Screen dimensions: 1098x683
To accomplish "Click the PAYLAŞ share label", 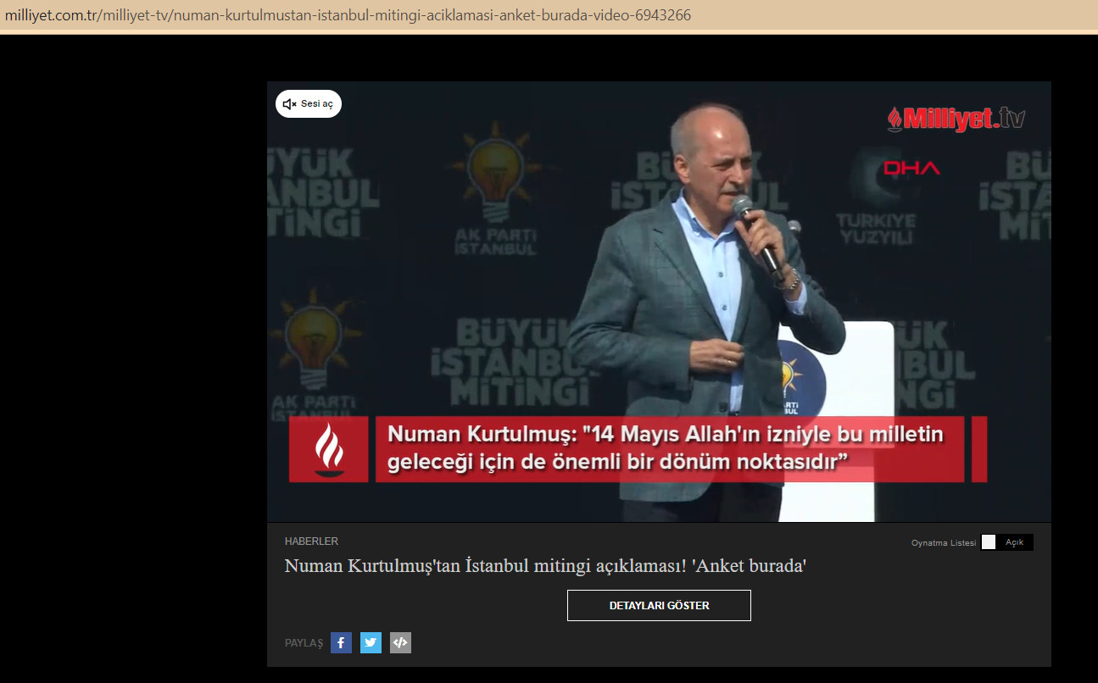I will click(x=304, y=643).
